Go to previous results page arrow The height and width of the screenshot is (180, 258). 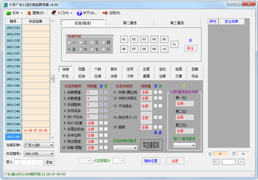click(x=216, y=162)
